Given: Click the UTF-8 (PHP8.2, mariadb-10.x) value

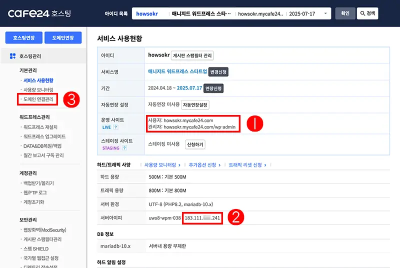Looking at the screenshot, I should pos(181,204).
